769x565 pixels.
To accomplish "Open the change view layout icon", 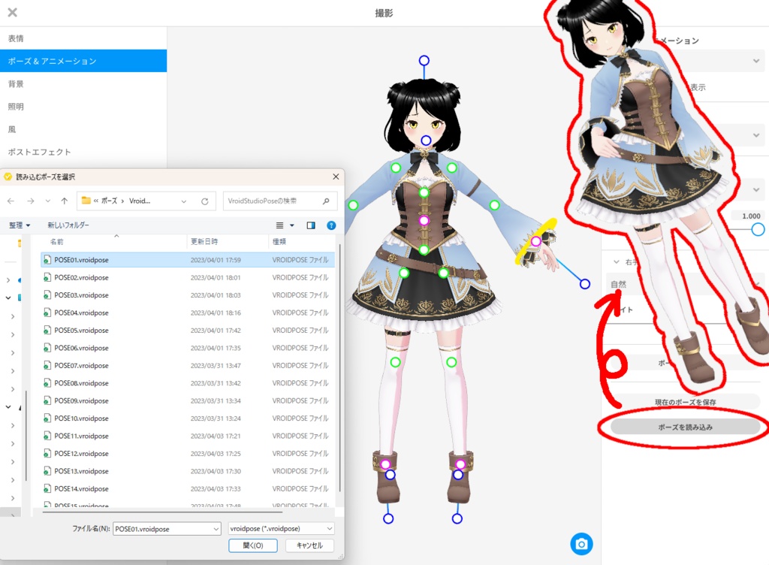I will [x=279, y=225].
